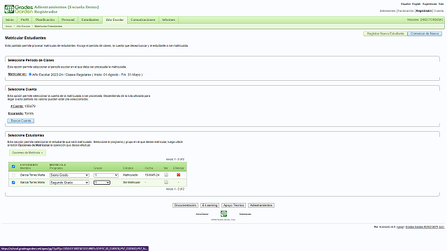This screenshot has width=447, height=251.
Task: Select the Año Escolar 2023-24 radio button
Action: [x=30, y=75]
